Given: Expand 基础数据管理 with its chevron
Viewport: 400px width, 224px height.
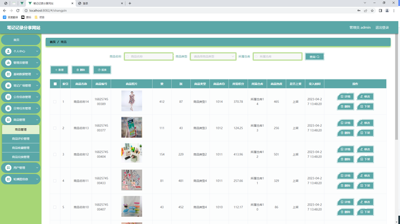Looking at the screenshot, I should tap(37, 74).
